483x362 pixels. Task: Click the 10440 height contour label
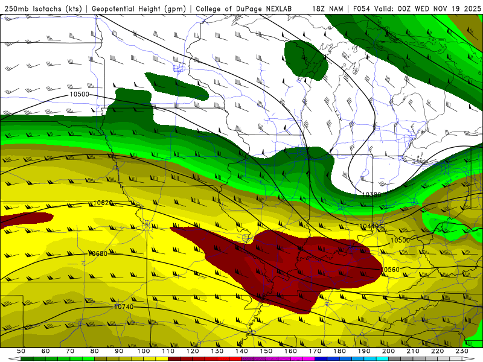369,226
